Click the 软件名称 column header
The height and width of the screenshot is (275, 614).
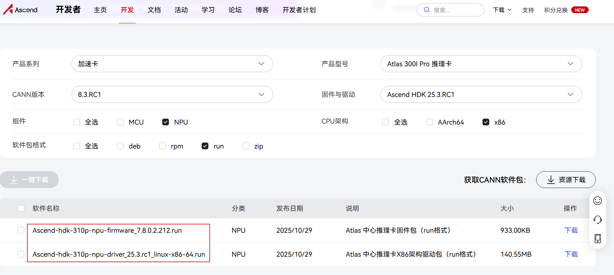tap(46, 208)
